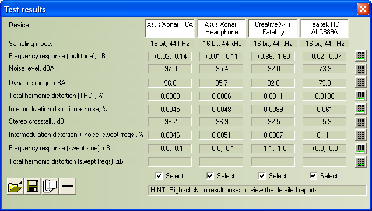Click the 0.0006 THD result box
This screenshot has width=372, height=211.
pos(221,96)
